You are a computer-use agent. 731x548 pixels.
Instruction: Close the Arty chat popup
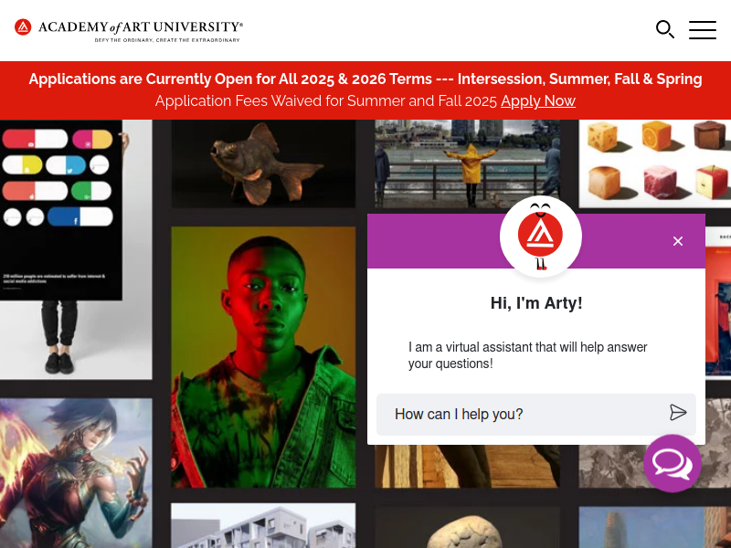pos(678,241)
